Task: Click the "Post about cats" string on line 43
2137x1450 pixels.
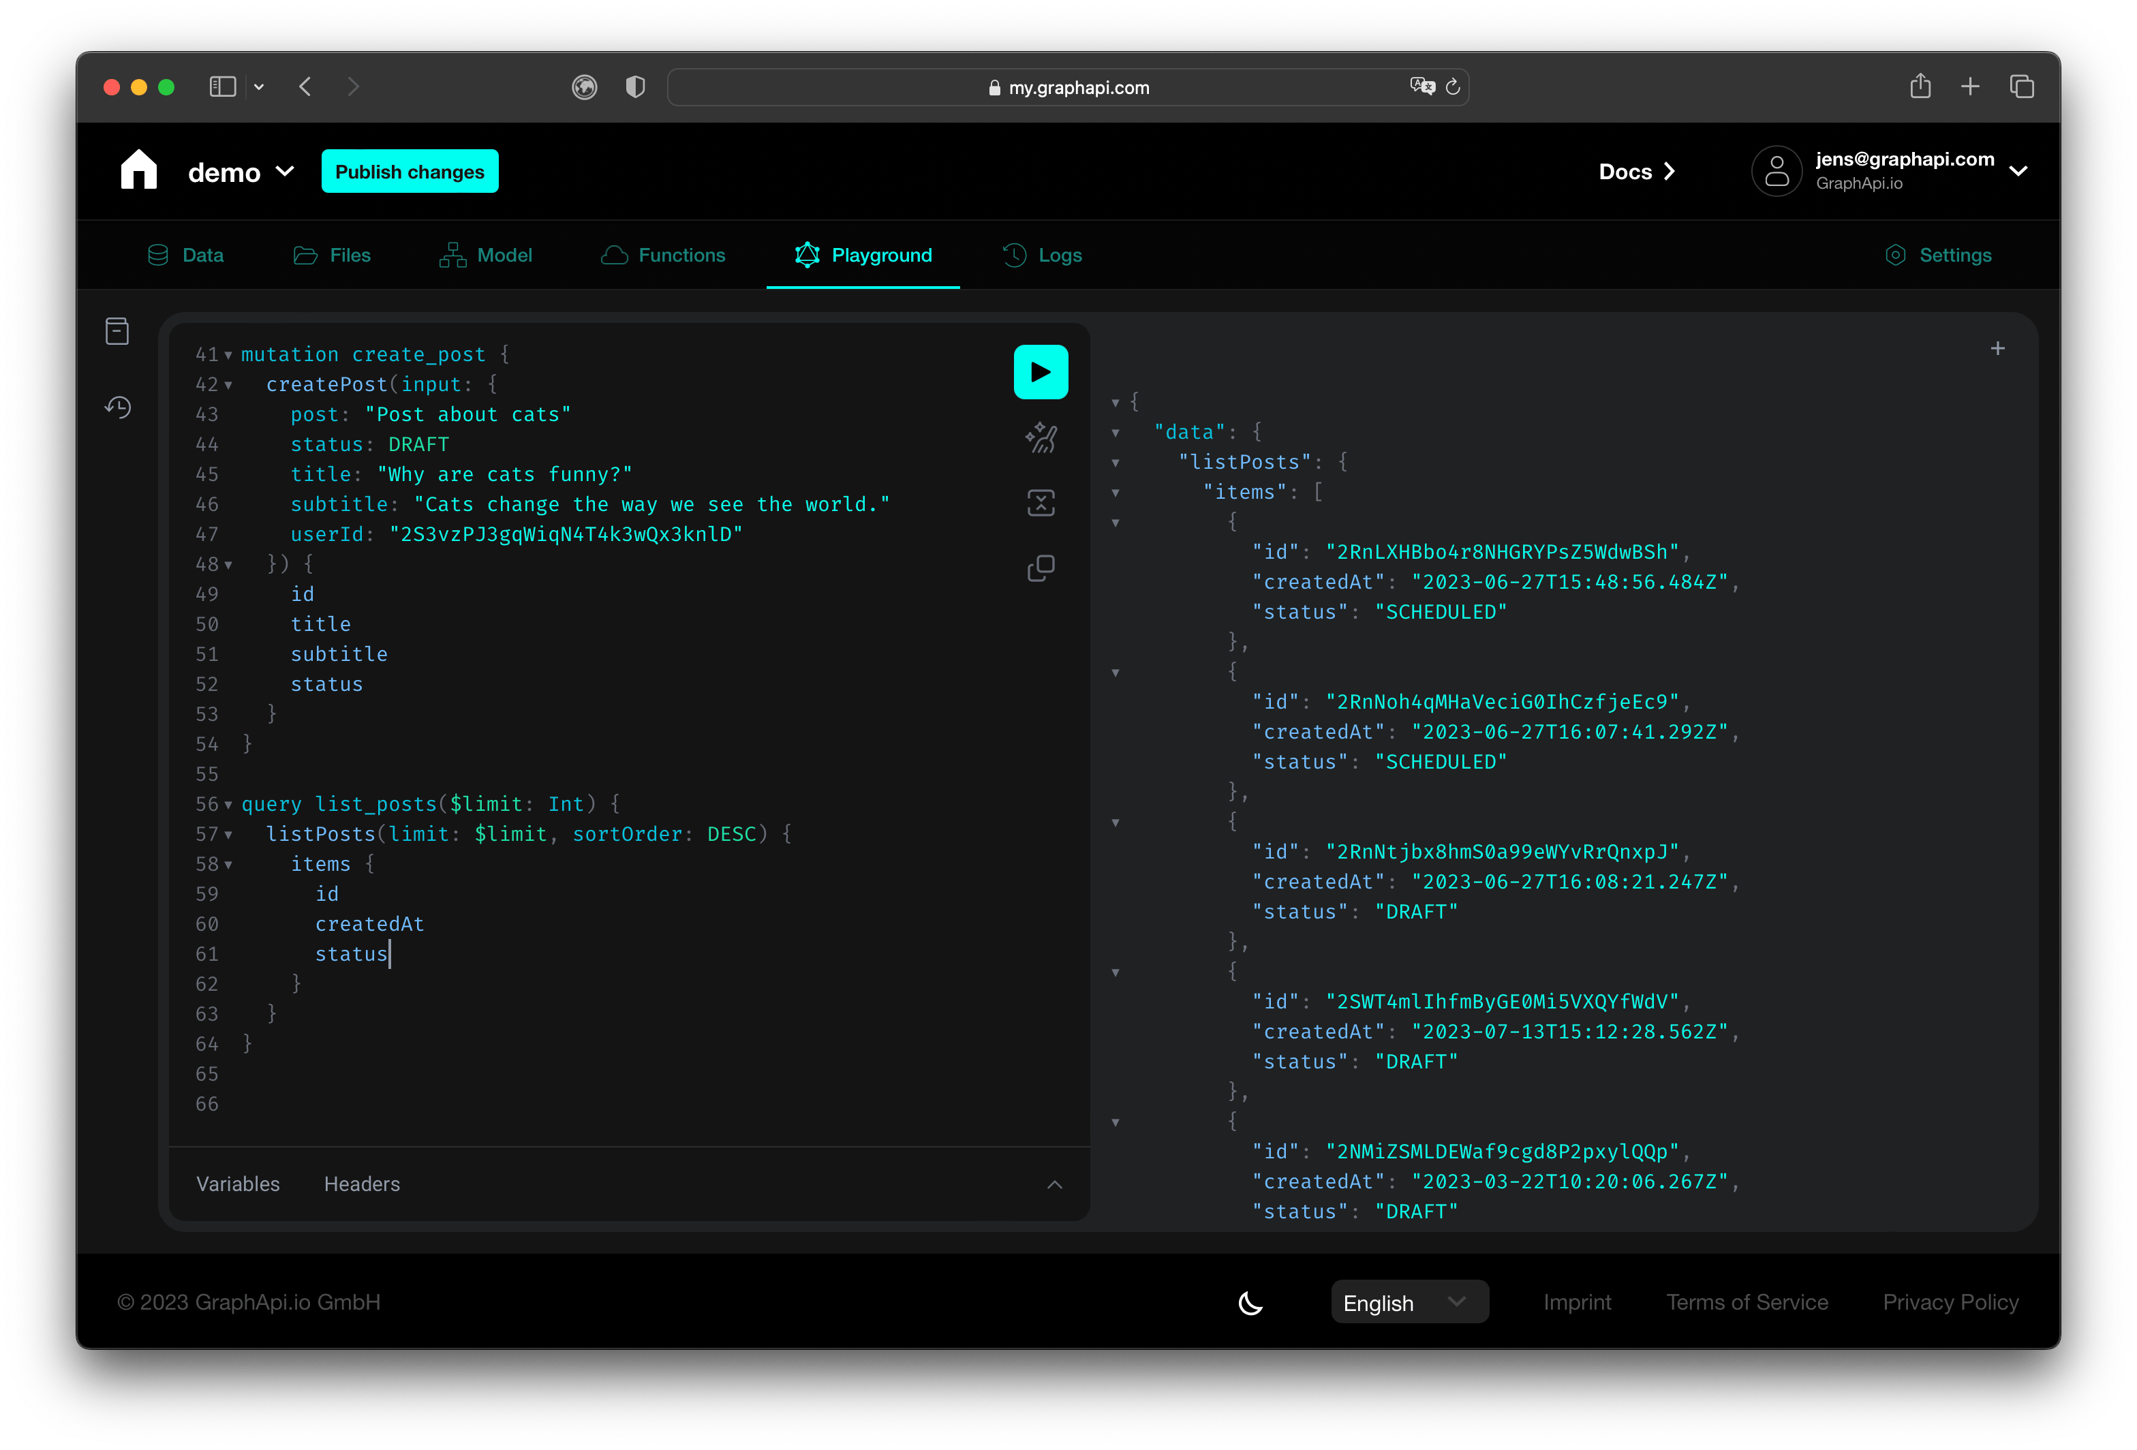Action: pos(467,415)
